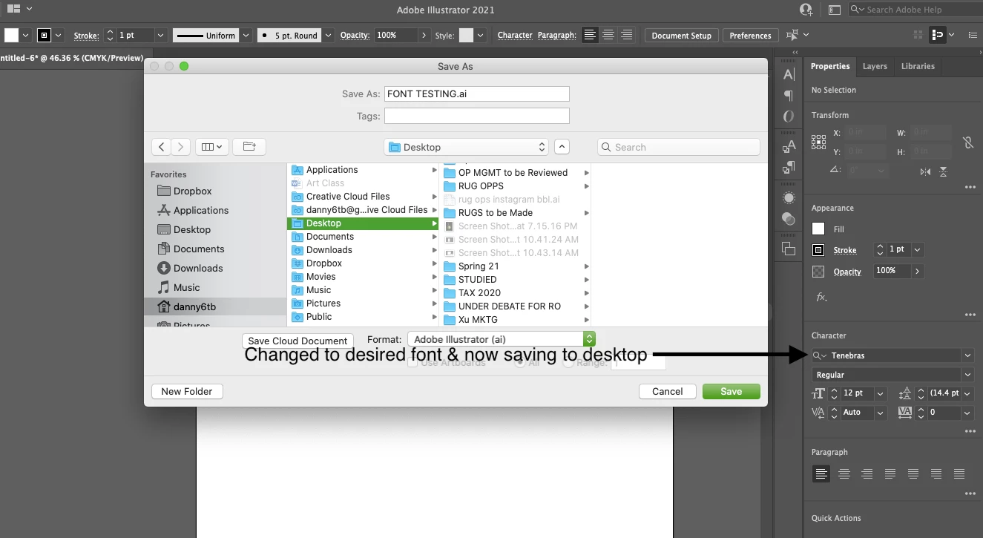Screen dimensions: 983x538
Task: Click the new folder icon in Save dialog toolbar
Action: click(249, 147)
